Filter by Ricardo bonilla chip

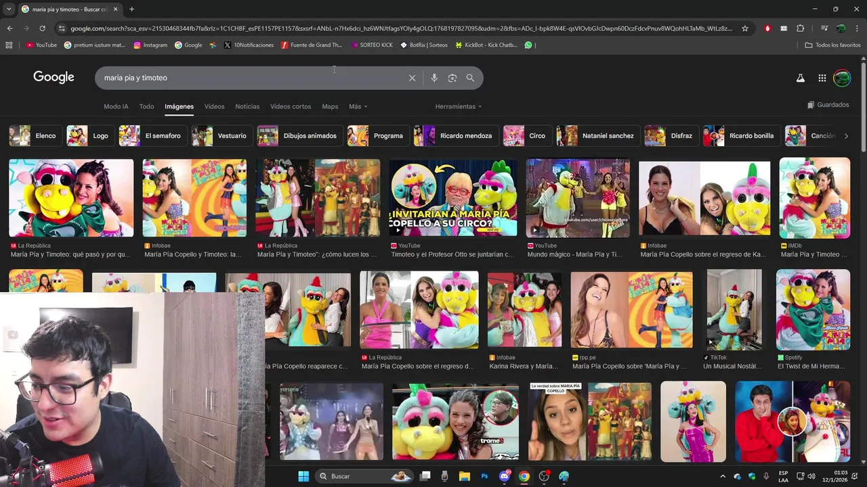(740, 136)
